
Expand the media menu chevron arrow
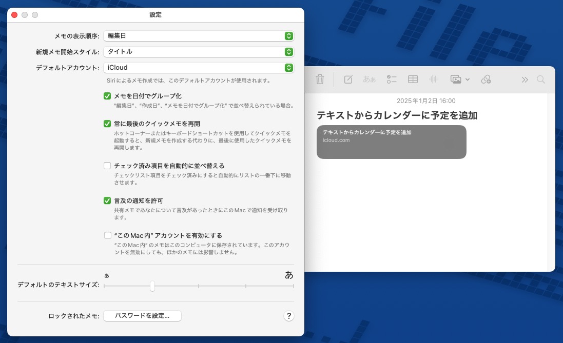coord(468,79)
